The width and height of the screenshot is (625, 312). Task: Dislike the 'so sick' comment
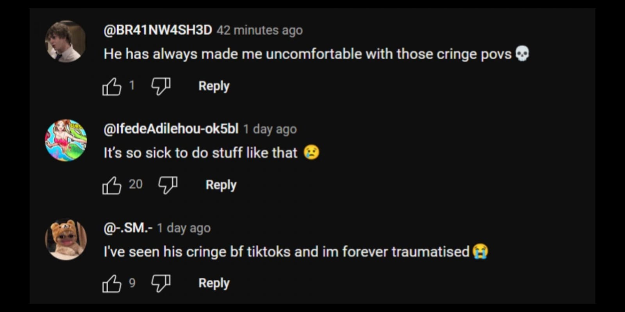(x=168, y=185)
